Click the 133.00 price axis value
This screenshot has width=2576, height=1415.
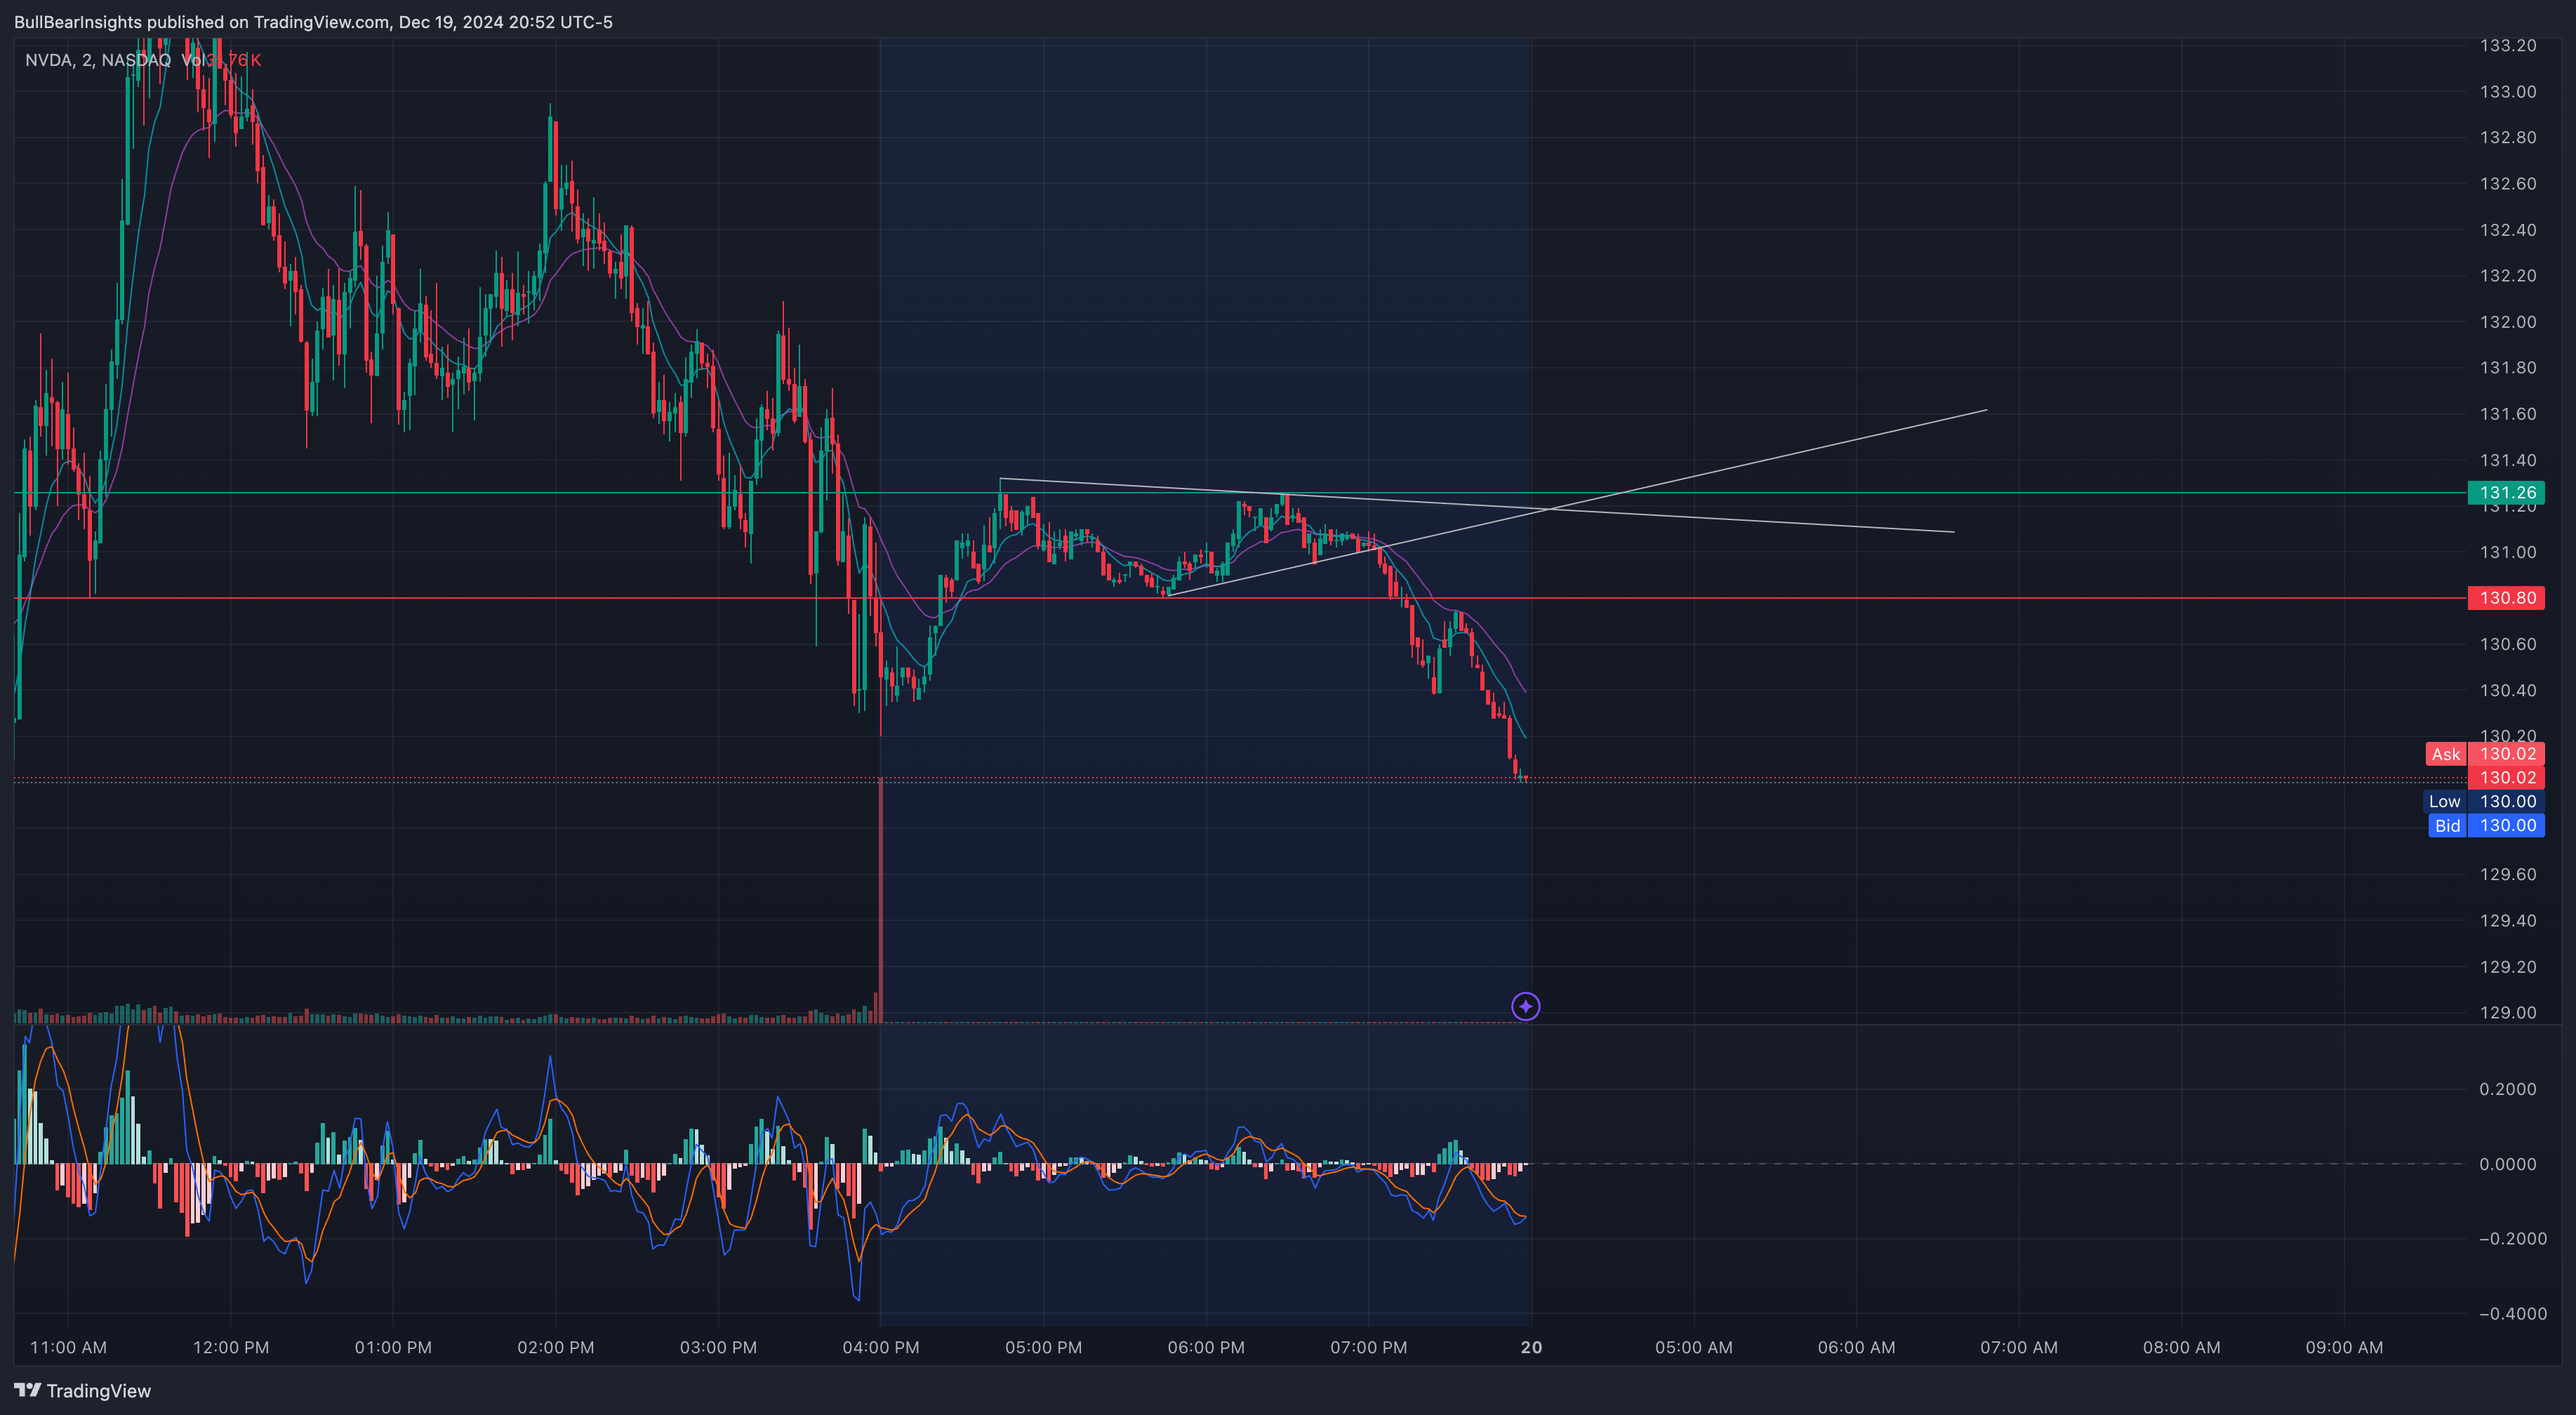pos(2507,91)
